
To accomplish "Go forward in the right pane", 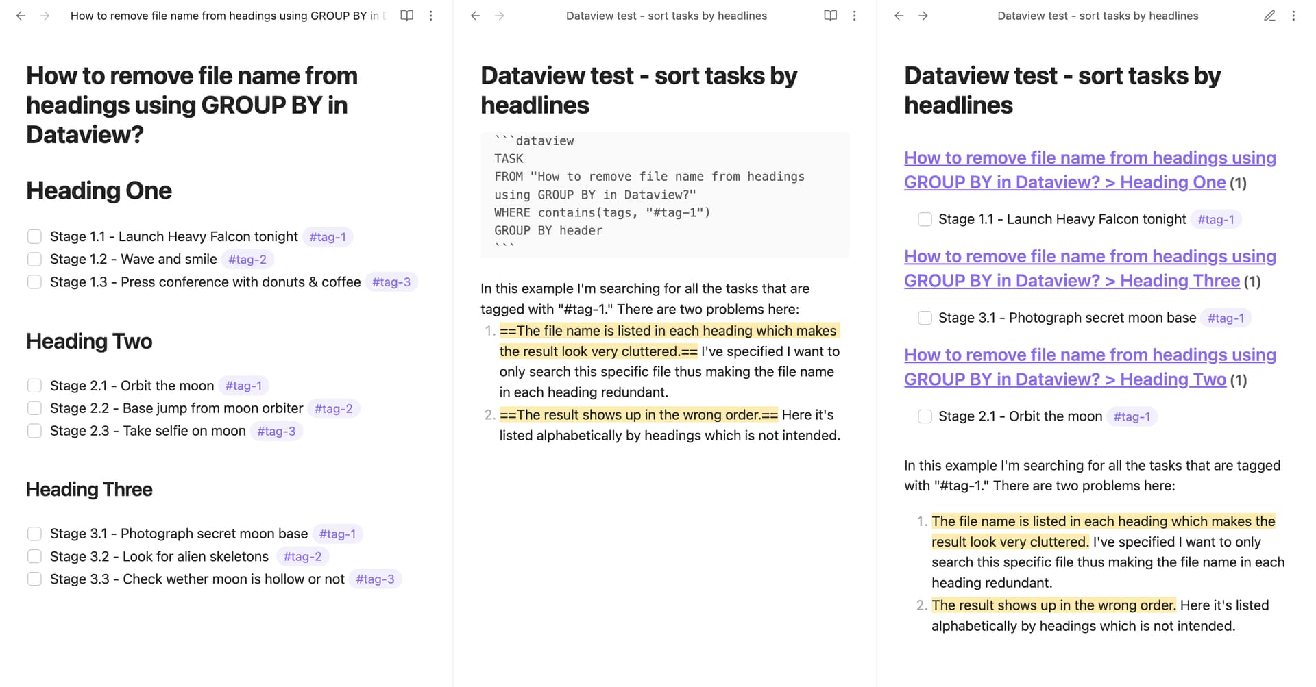I will (x=923, y=16).
